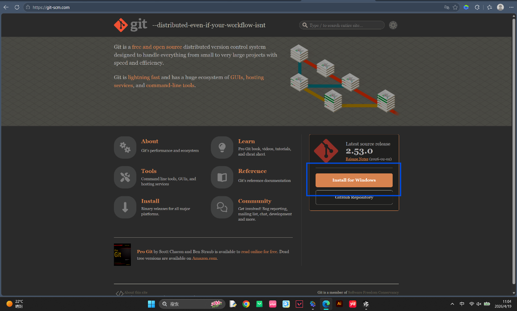Viewport: 517px width, 311px height.
Task: Click the Chinese input method indicator in the tray
Action: coord(462,304)
